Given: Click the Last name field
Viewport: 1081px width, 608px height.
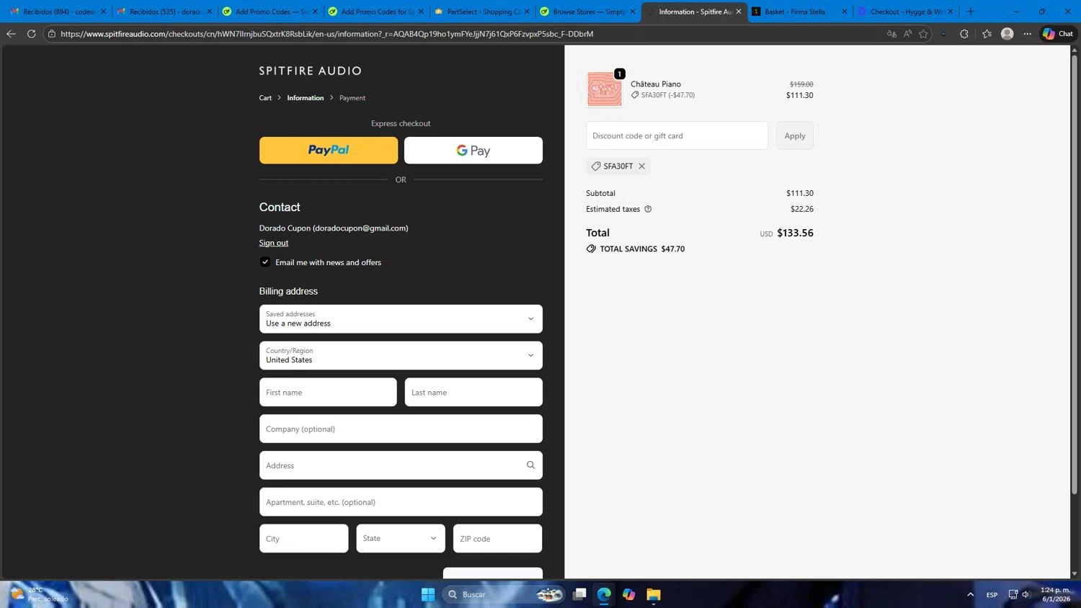Looking at the screenshot, I should (473, 393).
